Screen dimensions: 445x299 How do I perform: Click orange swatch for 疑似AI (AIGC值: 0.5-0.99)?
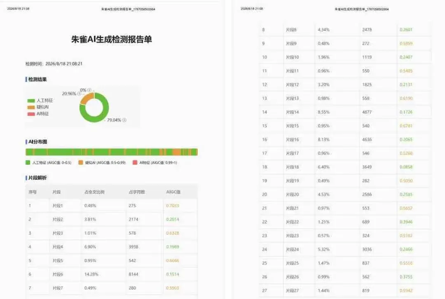(x=81, y=162)
